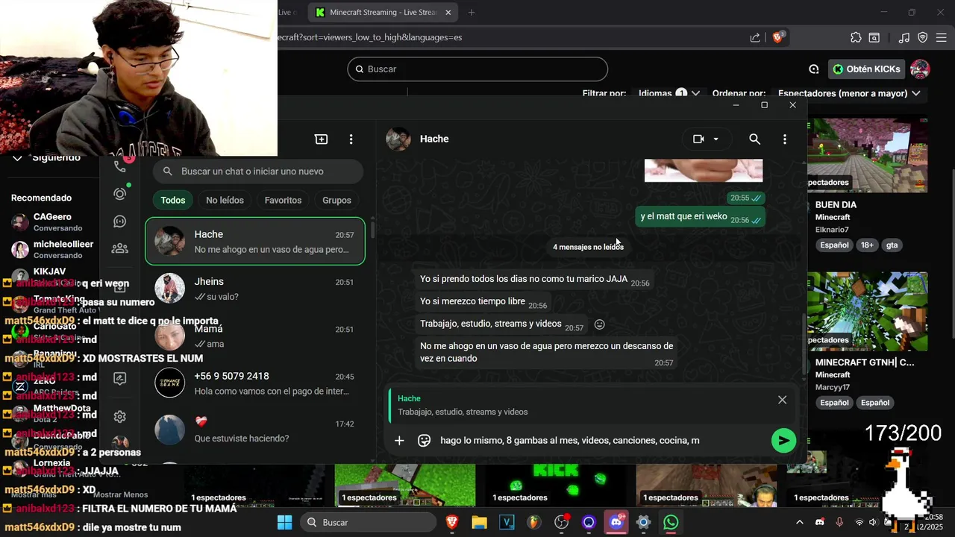This screenshot has height=537, width=955.
Task: Open the heart emoji contact chat
Action: click(x=255, y=430)
